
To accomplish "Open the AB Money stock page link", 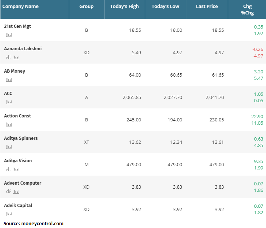I will pos(14,71).
